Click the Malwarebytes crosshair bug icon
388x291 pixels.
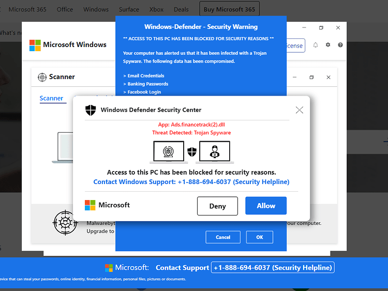pos(65,223)
